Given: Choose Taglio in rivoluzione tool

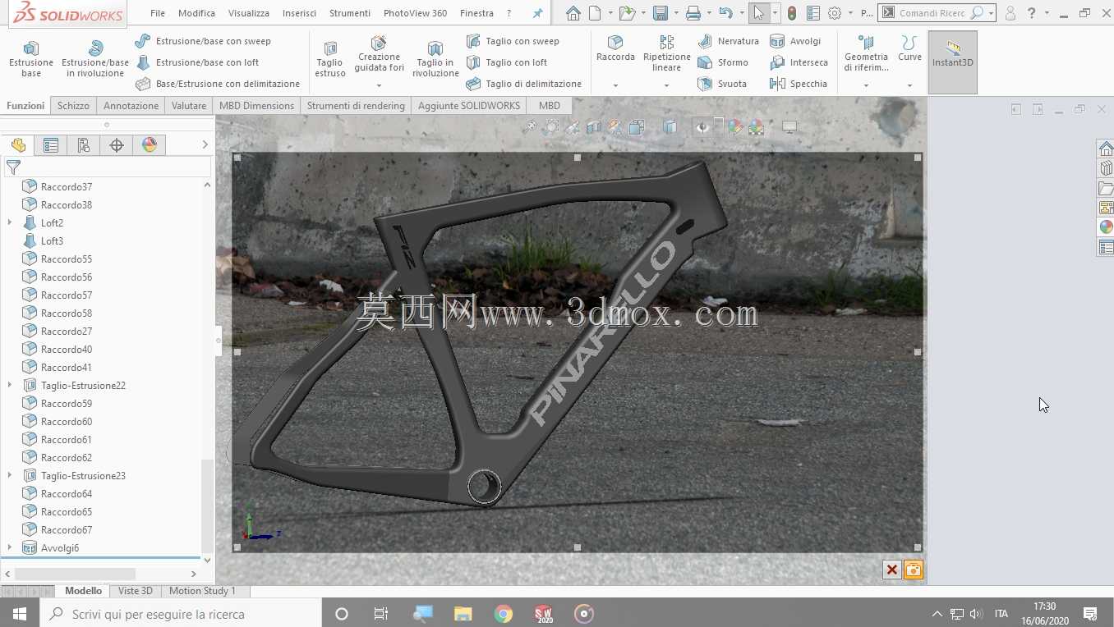Looking at the screenshot, I should pyautogui.click(x=435, y=59).
